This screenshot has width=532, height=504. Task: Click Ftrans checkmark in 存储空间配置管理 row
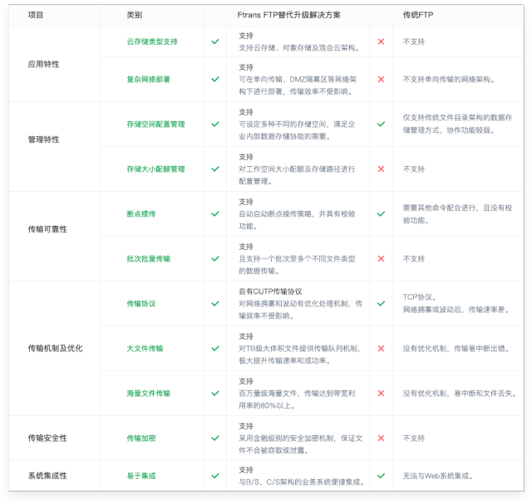tap(215, 124)
